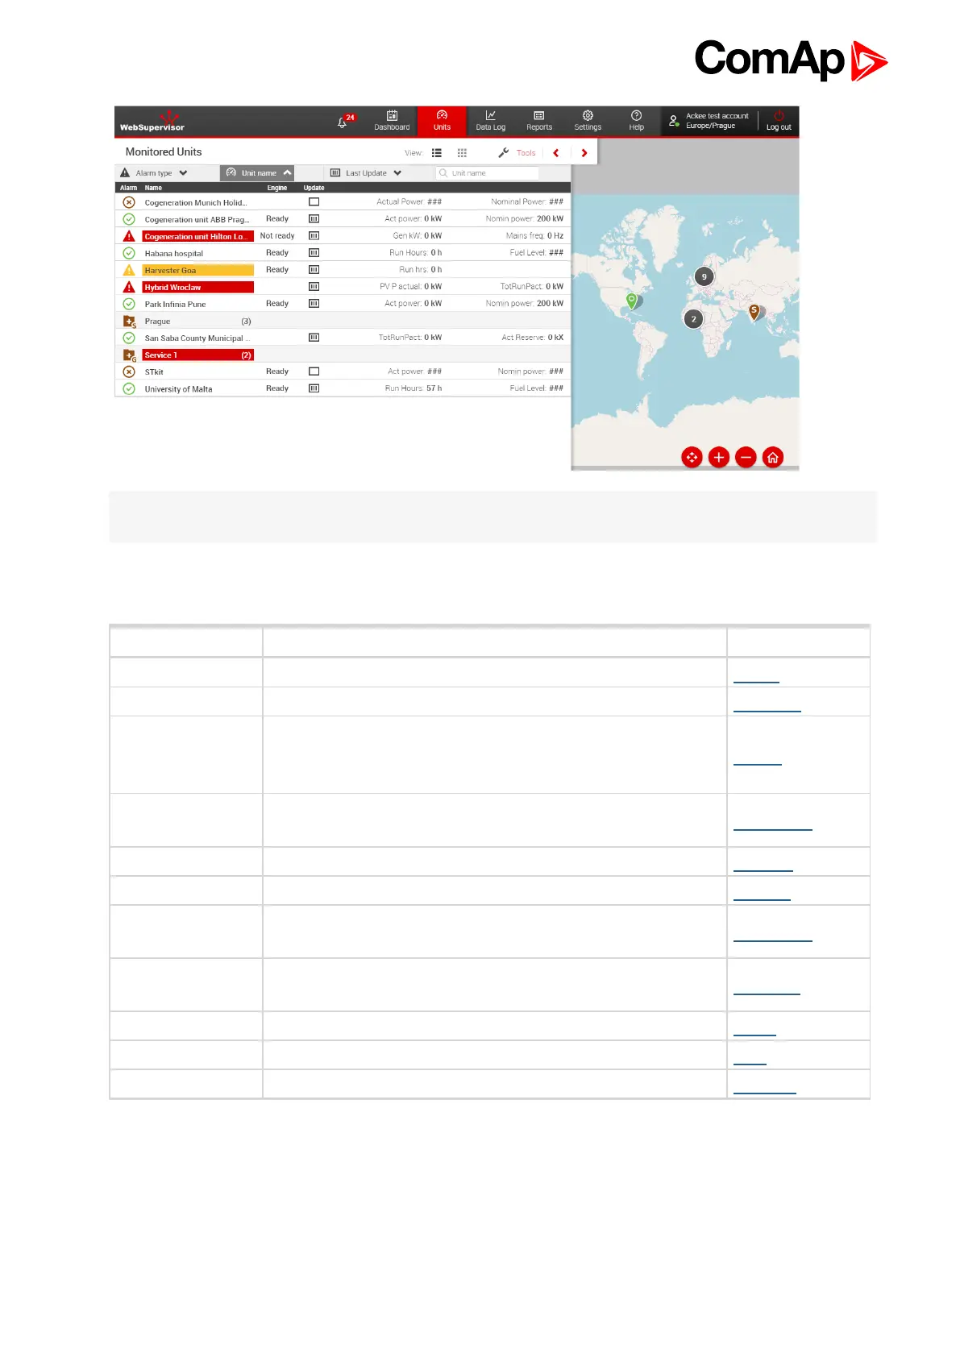960x1357 pixels.
Task: Open the map cluster marker labeled 9
Action: coord(704,276)
